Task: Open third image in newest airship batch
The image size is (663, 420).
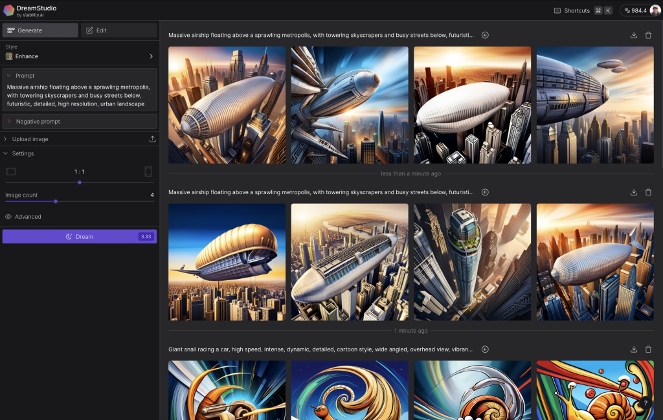Action: [x=472, y=105]
